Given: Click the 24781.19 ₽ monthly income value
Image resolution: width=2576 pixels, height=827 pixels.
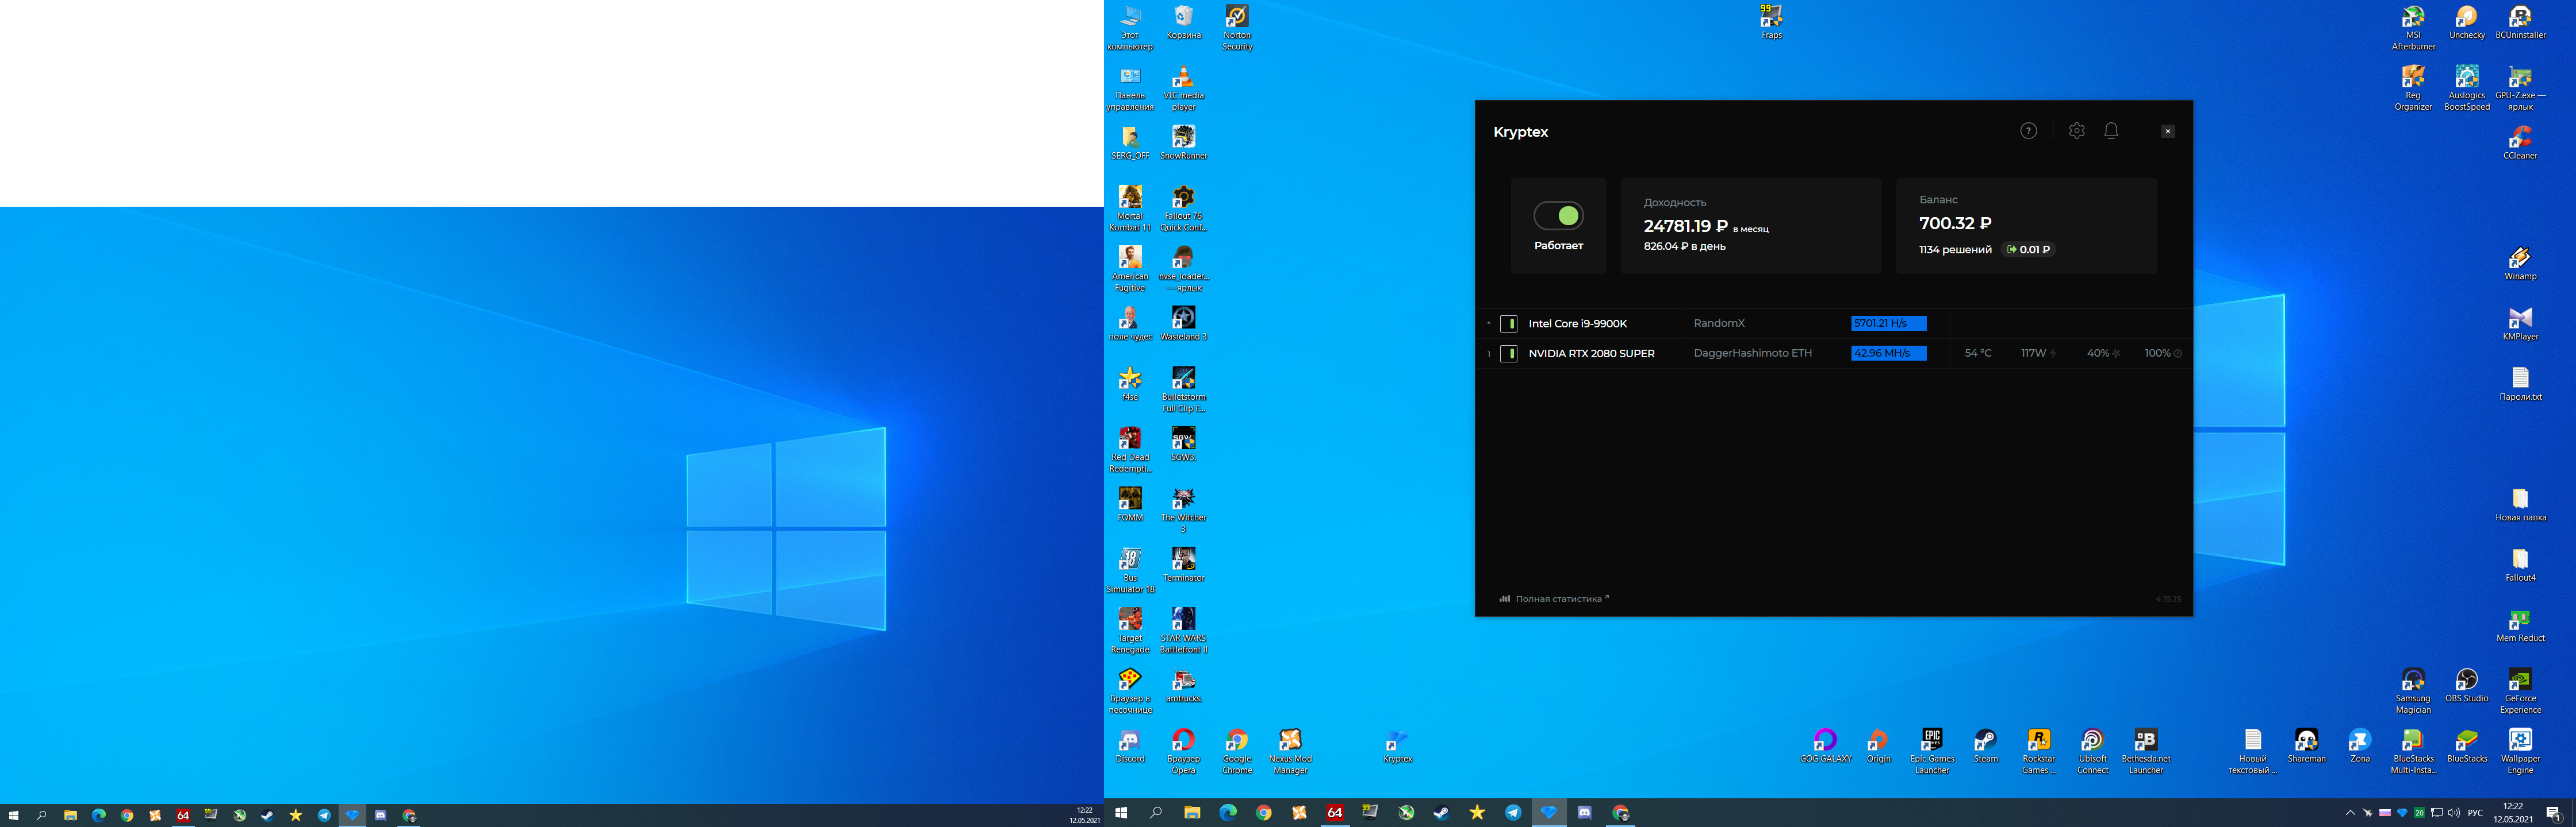Looking at the screenshot, I should pos(1685,227).
